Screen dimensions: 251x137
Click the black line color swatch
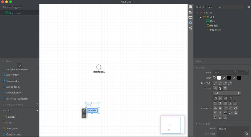pyautogui.click(x=229, y=78)
